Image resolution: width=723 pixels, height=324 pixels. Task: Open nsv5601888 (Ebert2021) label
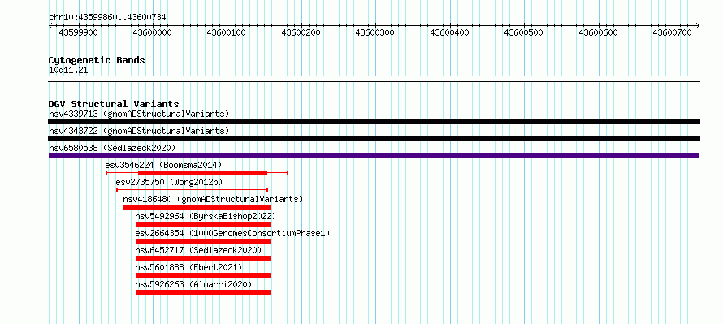click(188, 267)
